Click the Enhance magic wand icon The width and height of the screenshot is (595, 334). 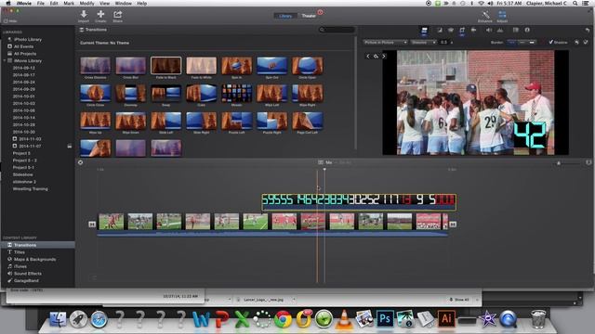pyautogui.click(x=485, y=15)
